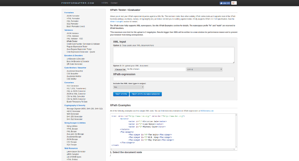Click the Facebook Like button
This screenshot has width=299, height=161.
[225, 3]
